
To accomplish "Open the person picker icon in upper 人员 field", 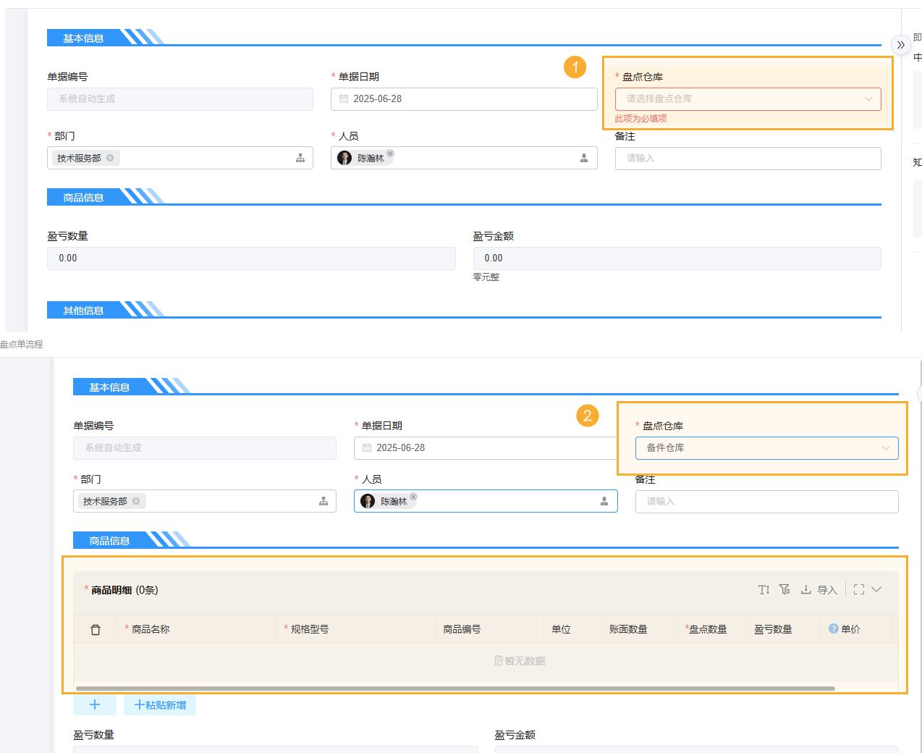I will tap(584, 158).
